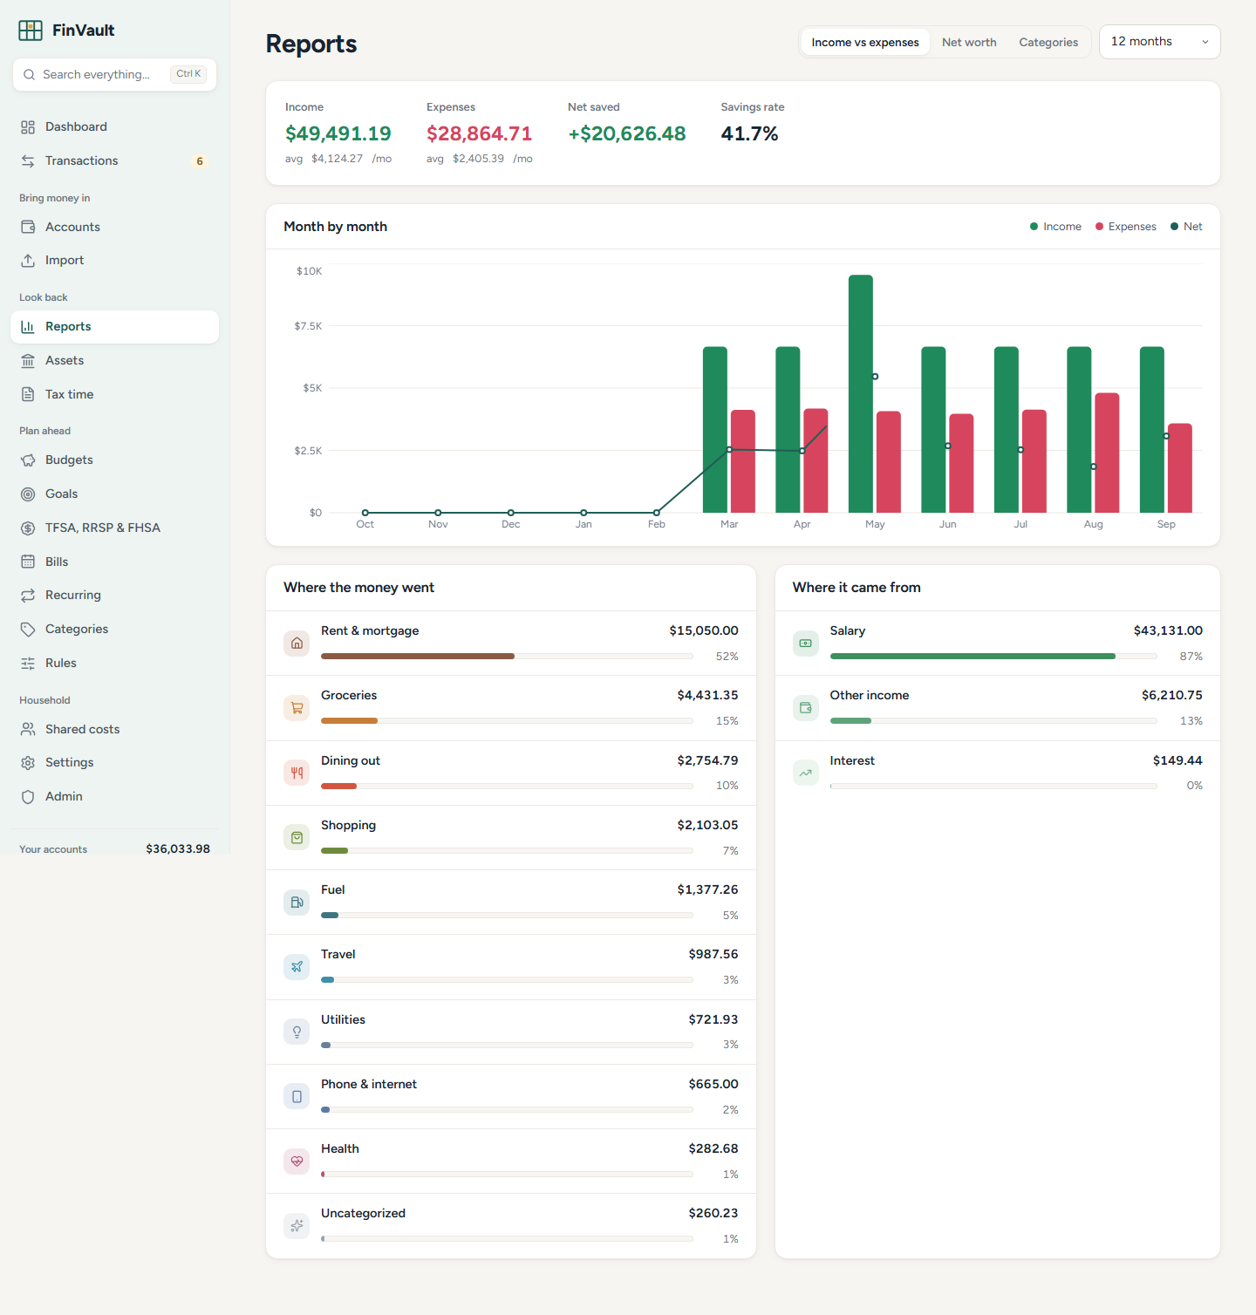Focus the Search everything field
The height and width of the screenshot is (1315, 1256).
click(x=114, y=75)
